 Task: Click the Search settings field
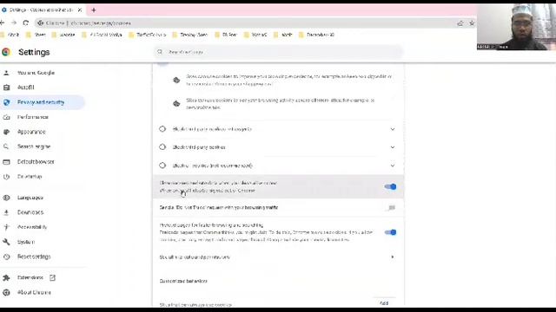(278, 52)
